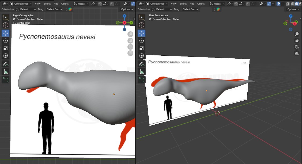Open Object Mode dropdown in left viewport
The height and width of the screenshot is (164, 302).
click(21, 4)
